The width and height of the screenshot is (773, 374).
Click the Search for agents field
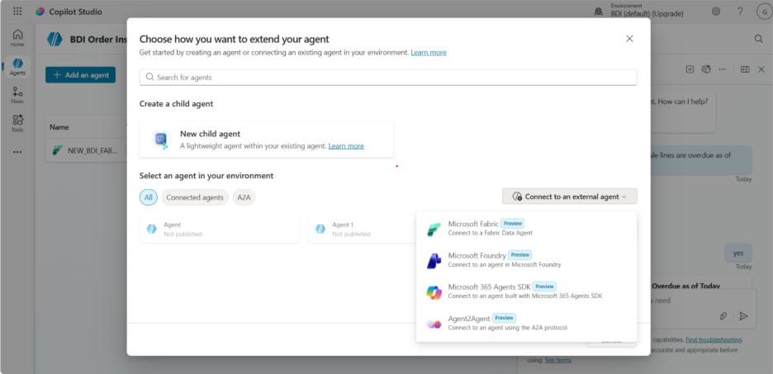388,77
